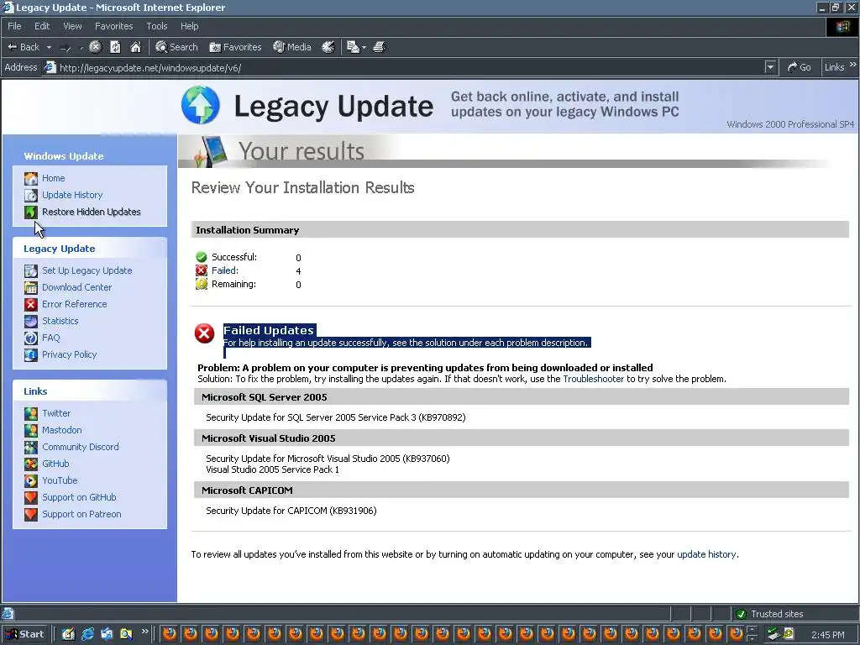
Task: Launch Internet Explorer from quick launch
Action: click(87, 634)
